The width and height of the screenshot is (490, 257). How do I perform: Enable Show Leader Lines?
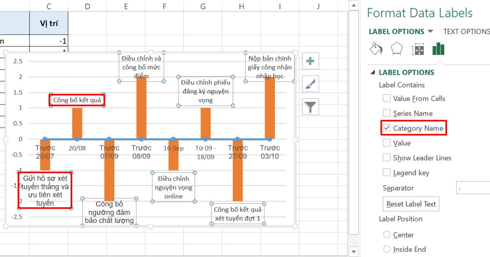pos(385,157)
